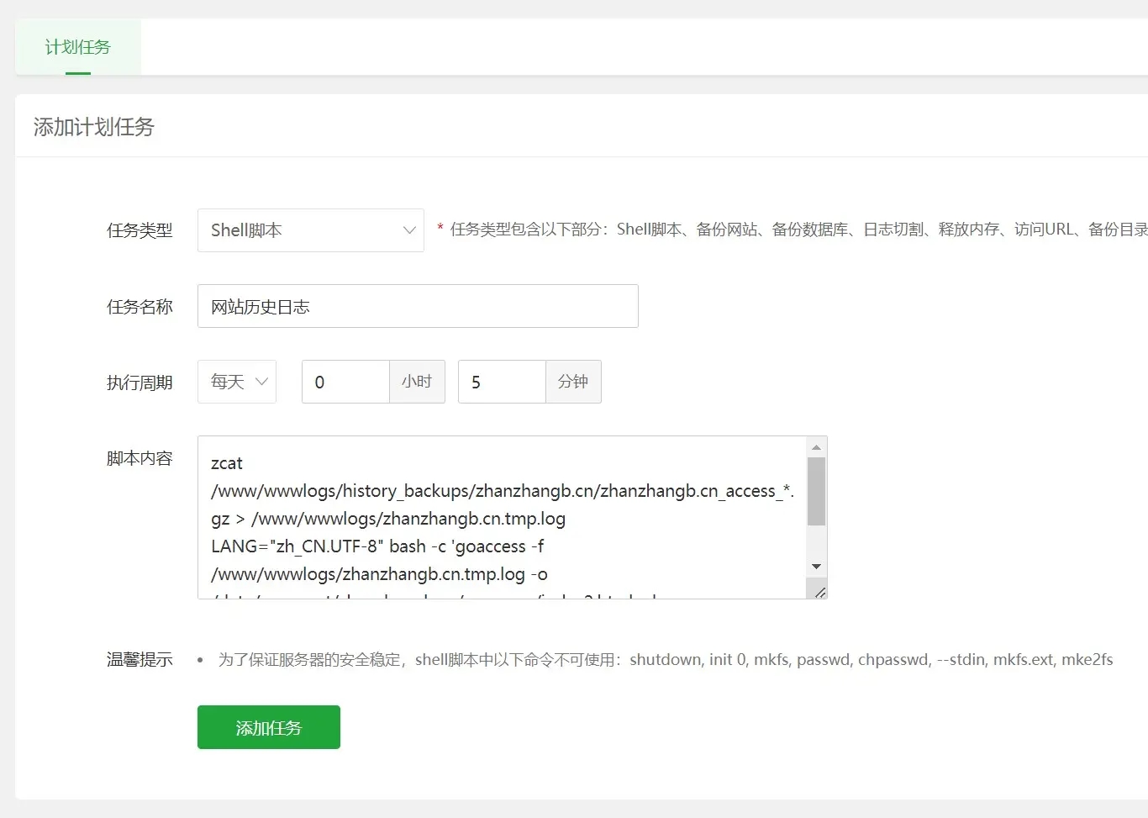Select the minute input showing 5
Screen dimensions: 1148x818
pos(501,382)
